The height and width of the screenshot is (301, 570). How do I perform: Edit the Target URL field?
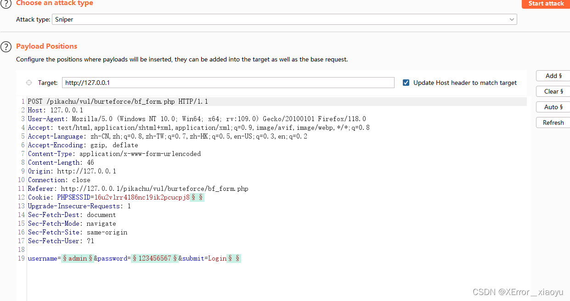(x=228, y=83)
